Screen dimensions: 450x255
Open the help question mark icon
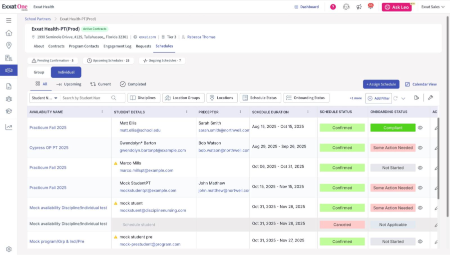pyautogui.click(x=333, y=7)
